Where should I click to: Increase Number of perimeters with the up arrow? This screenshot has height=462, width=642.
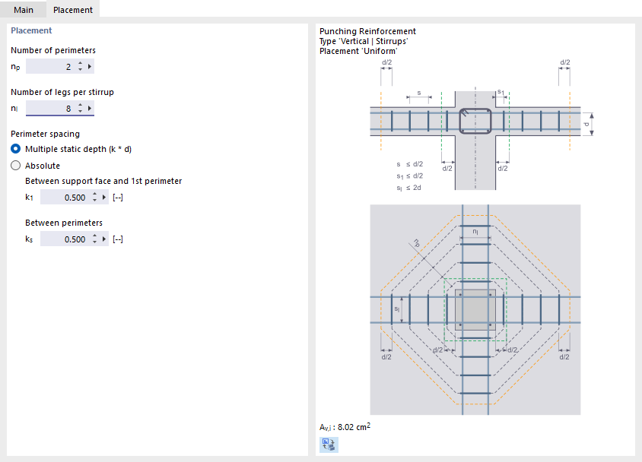click(x=80, y=63)
